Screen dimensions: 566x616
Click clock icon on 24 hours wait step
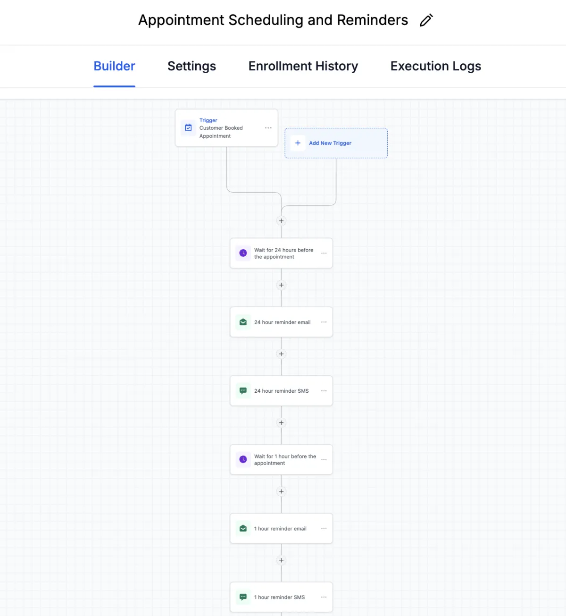point(243,253)
